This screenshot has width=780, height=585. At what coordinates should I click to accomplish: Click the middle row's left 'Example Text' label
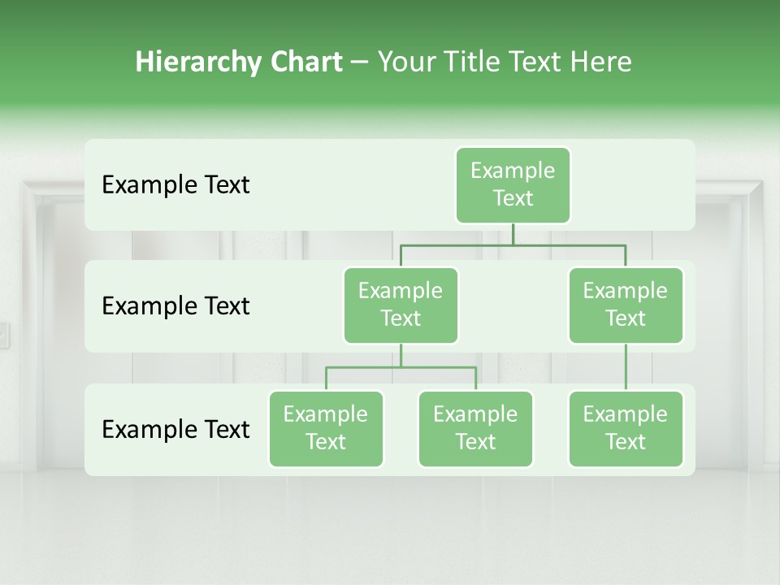click(175, 305)
